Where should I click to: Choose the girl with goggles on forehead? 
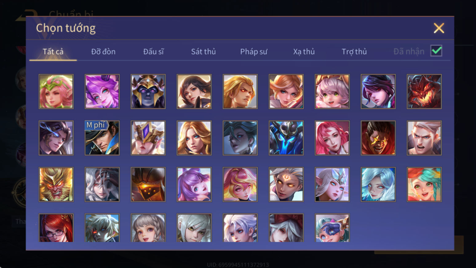point(332,228)
